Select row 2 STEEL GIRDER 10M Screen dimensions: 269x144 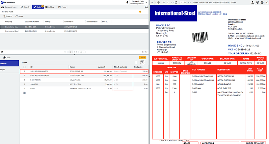(84, 75)
